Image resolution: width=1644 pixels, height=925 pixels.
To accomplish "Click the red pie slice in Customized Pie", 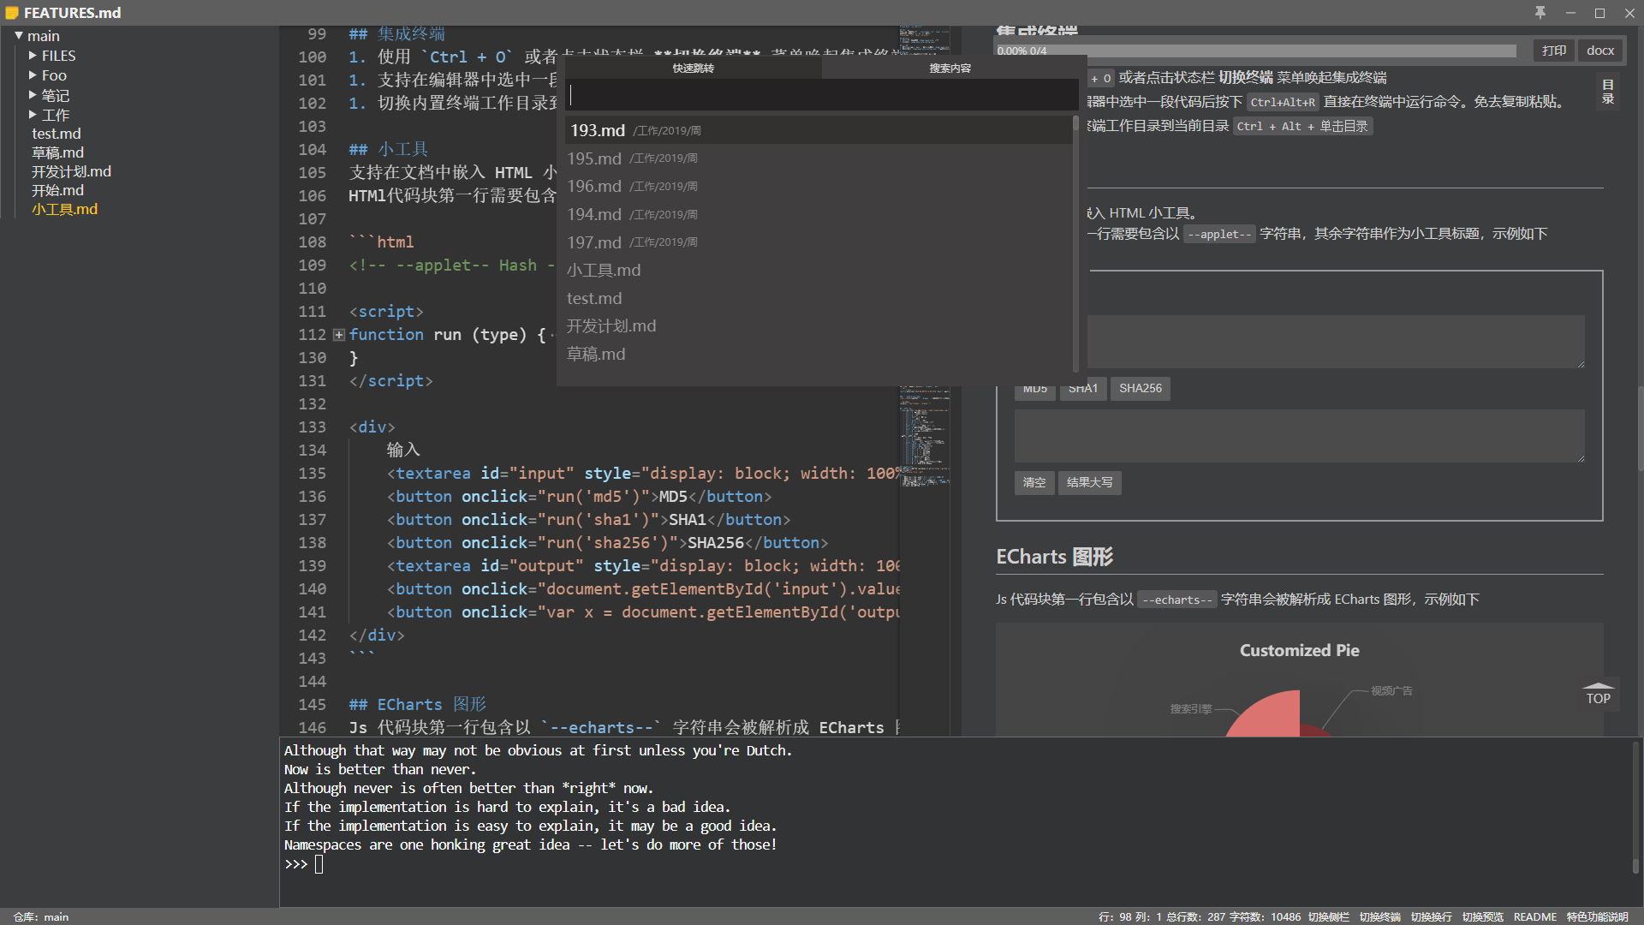I will click(1267, 716).
